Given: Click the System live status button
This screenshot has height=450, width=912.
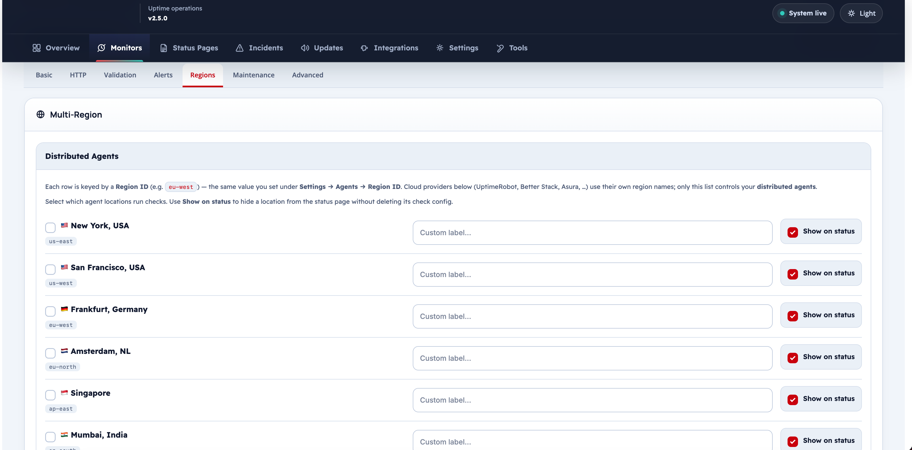Looking at the screenshot, I should click(x=803, y=13).
